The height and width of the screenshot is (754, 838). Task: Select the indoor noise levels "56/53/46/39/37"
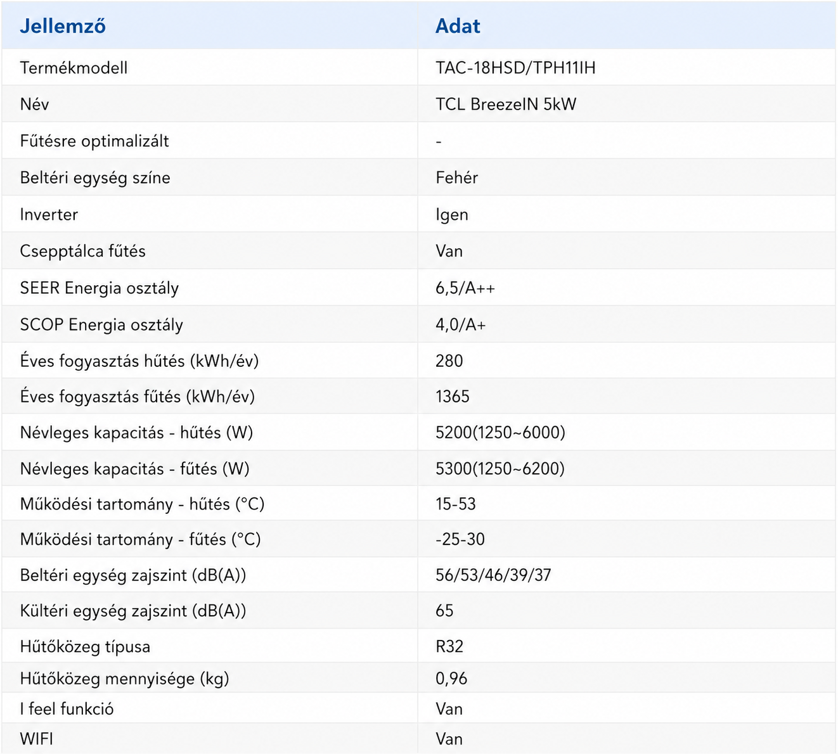493,575
